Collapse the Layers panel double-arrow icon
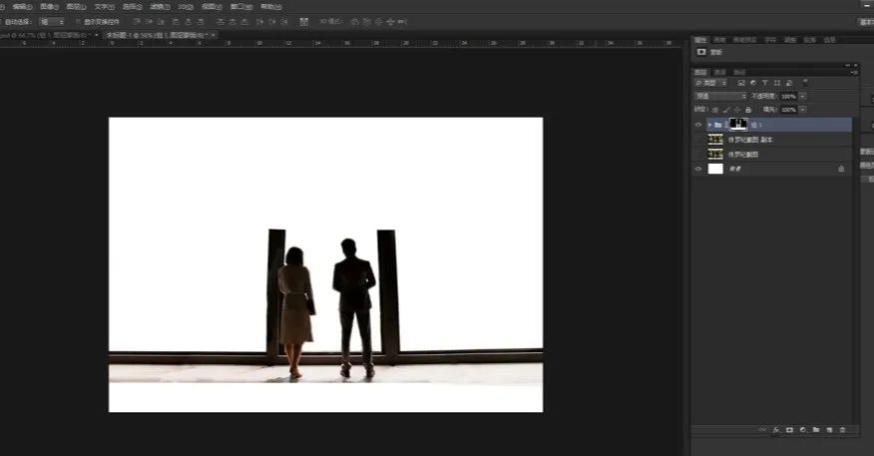874x456 pixels. pyautogui.click(x=848, y=65)
